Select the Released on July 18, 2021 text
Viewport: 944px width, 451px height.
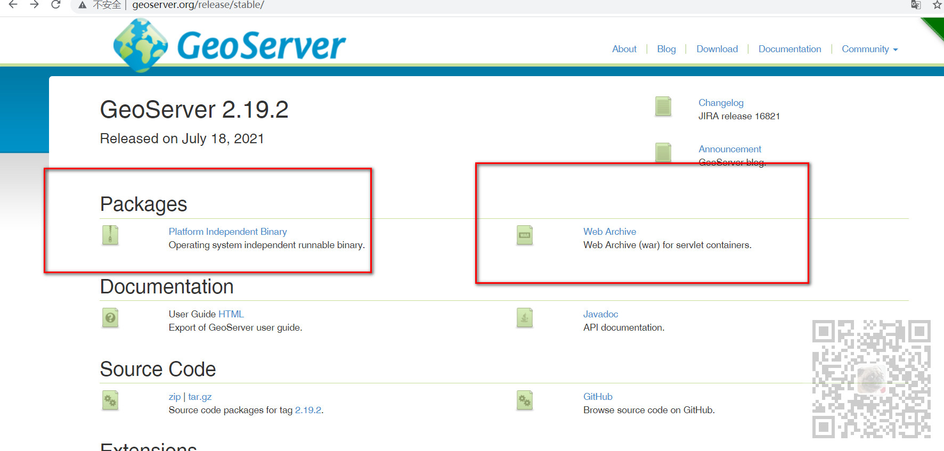(x=182, y=138)
